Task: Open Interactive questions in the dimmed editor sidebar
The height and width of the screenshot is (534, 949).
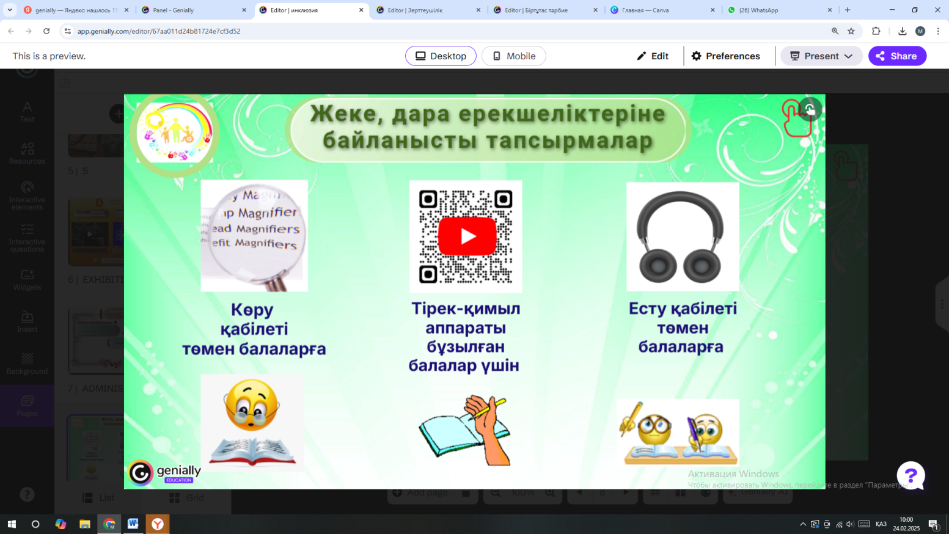Action: (27, 238)
